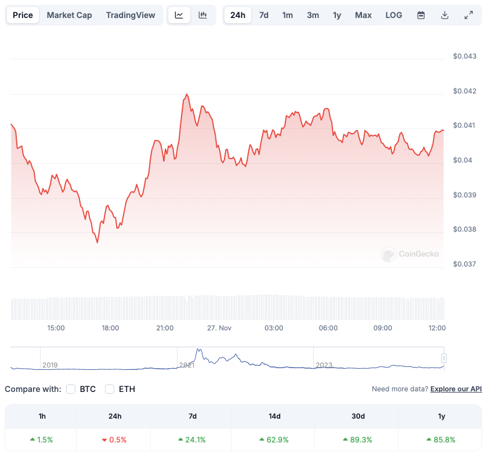The width and height of the screenshot is (489, 457).
Task: Select Max time range
Action: click(x=363, y=15)
